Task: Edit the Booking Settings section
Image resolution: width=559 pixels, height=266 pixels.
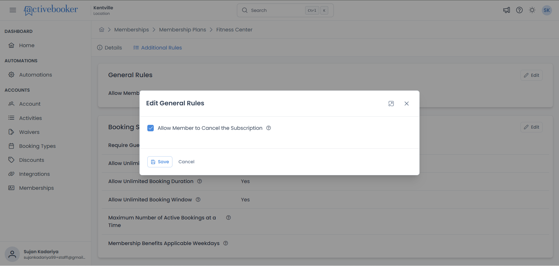Action: [x=532, y=127]
